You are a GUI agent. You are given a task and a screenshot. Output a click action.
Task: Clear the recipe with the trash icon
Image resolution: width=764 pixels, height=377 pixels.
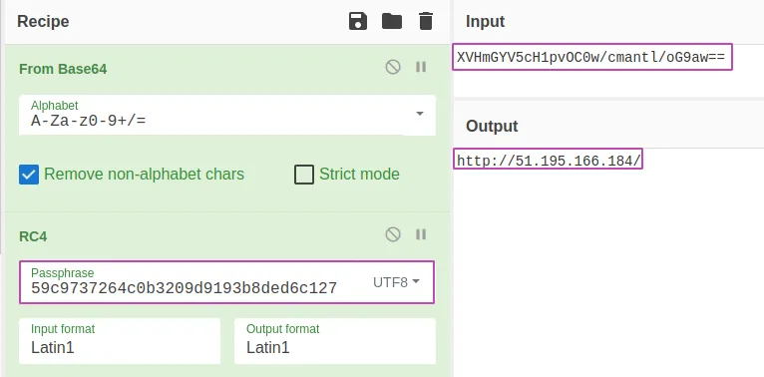tap(425, 21)
